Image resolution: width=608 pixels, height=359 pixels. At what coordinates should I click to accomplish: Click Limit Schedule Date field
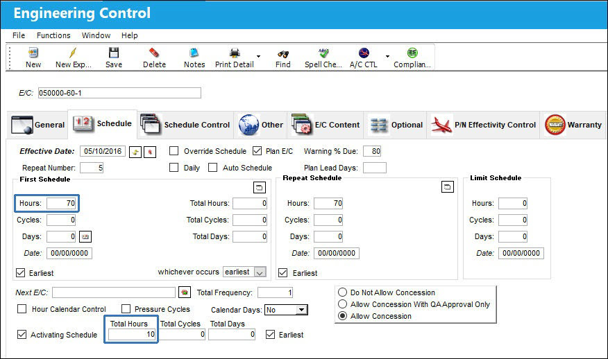tap(521, 253)
